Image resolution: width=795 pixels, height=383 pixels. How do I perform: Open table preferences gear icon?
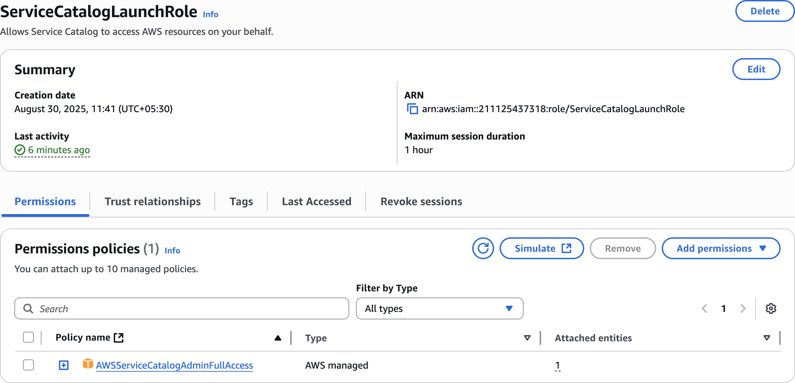(771, 308)
